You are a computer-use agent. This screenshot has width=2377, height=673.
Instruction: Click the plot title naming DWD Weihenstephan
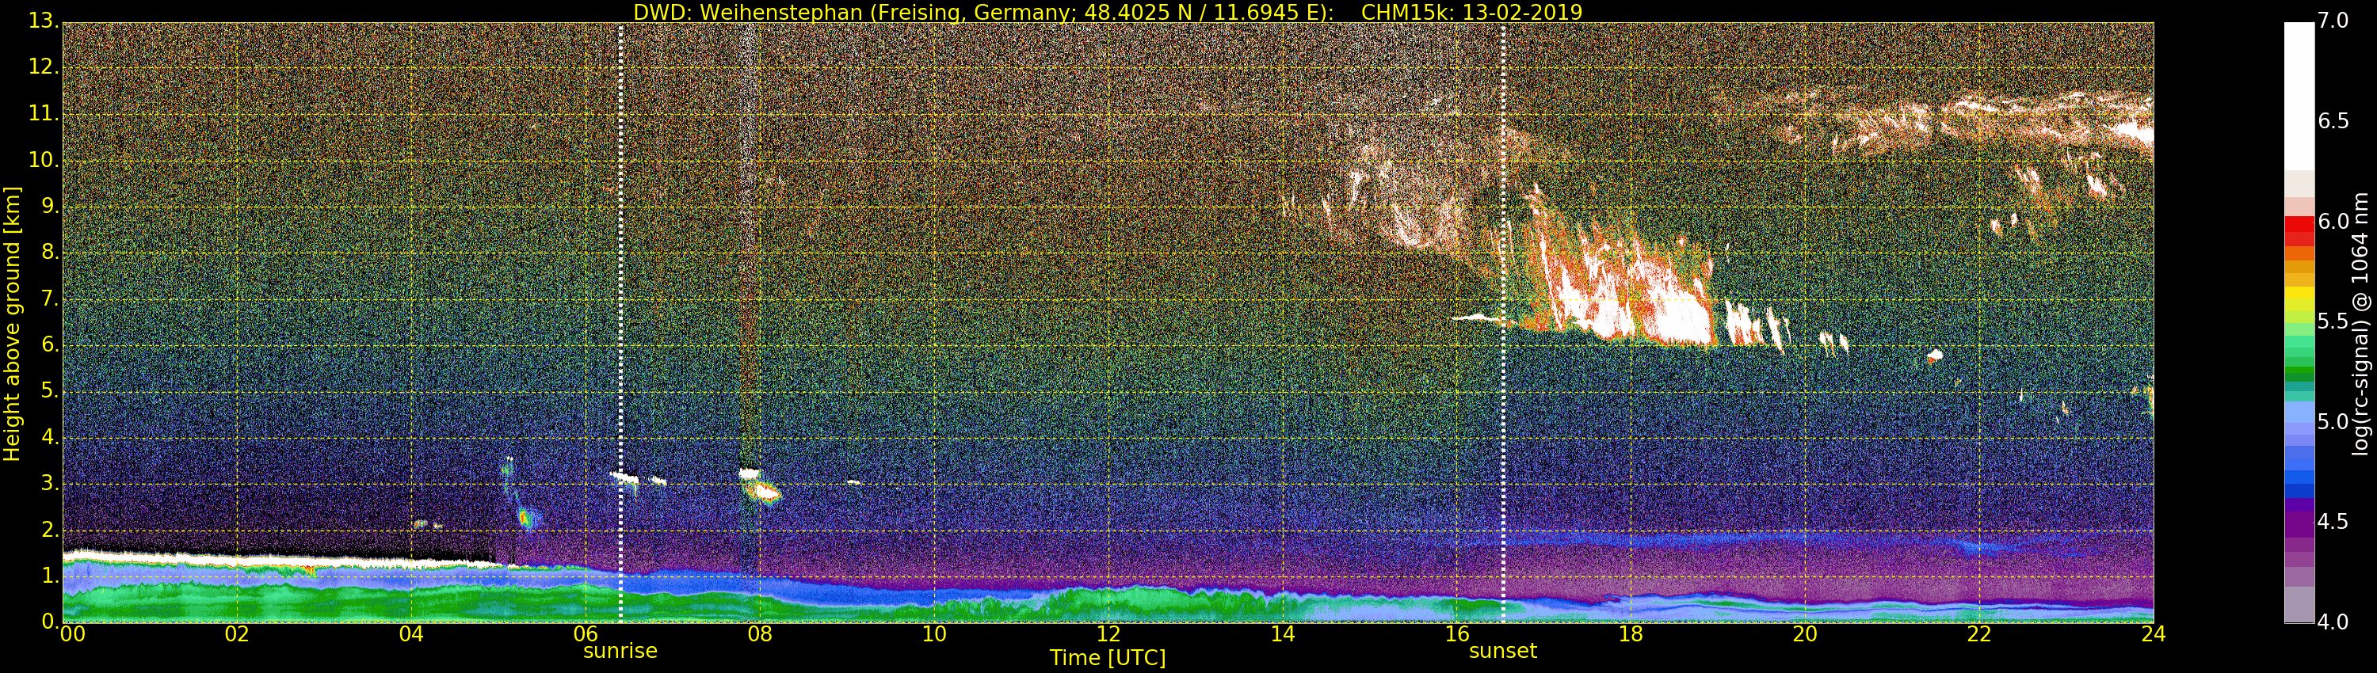1108,12
